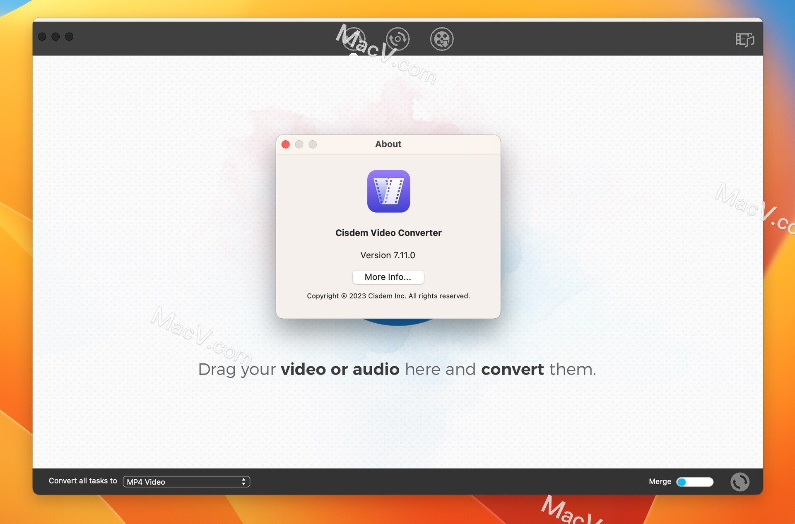The image size is (795, 524).
Task: Click the start conversion circular button
Action: click(x=740, y=481)
